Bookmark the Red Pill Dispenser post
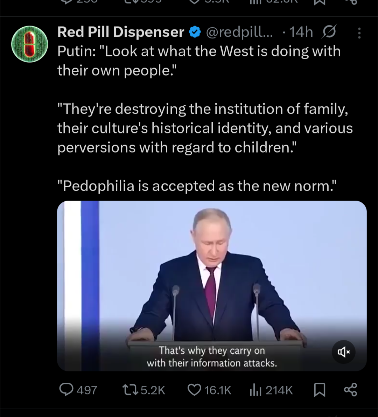 click(x=320, y=390)
